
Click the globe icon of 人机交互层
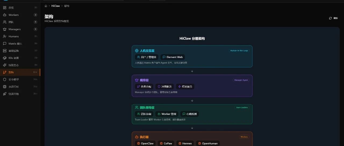tap(137, 51)
